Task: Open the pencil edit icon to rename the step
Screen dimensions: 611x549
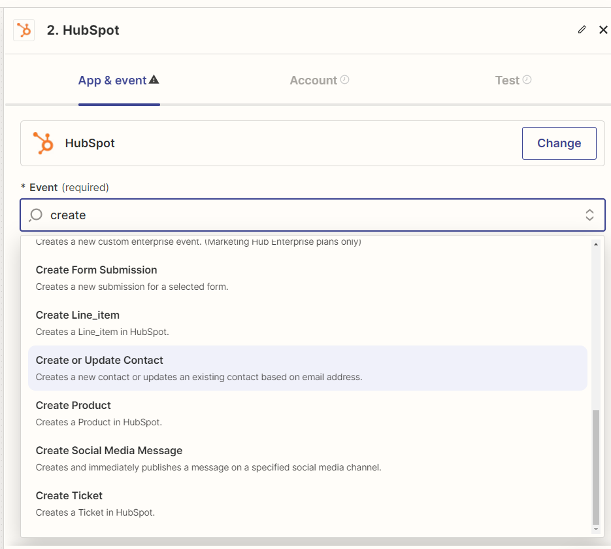Action: [x=582, y=29]
